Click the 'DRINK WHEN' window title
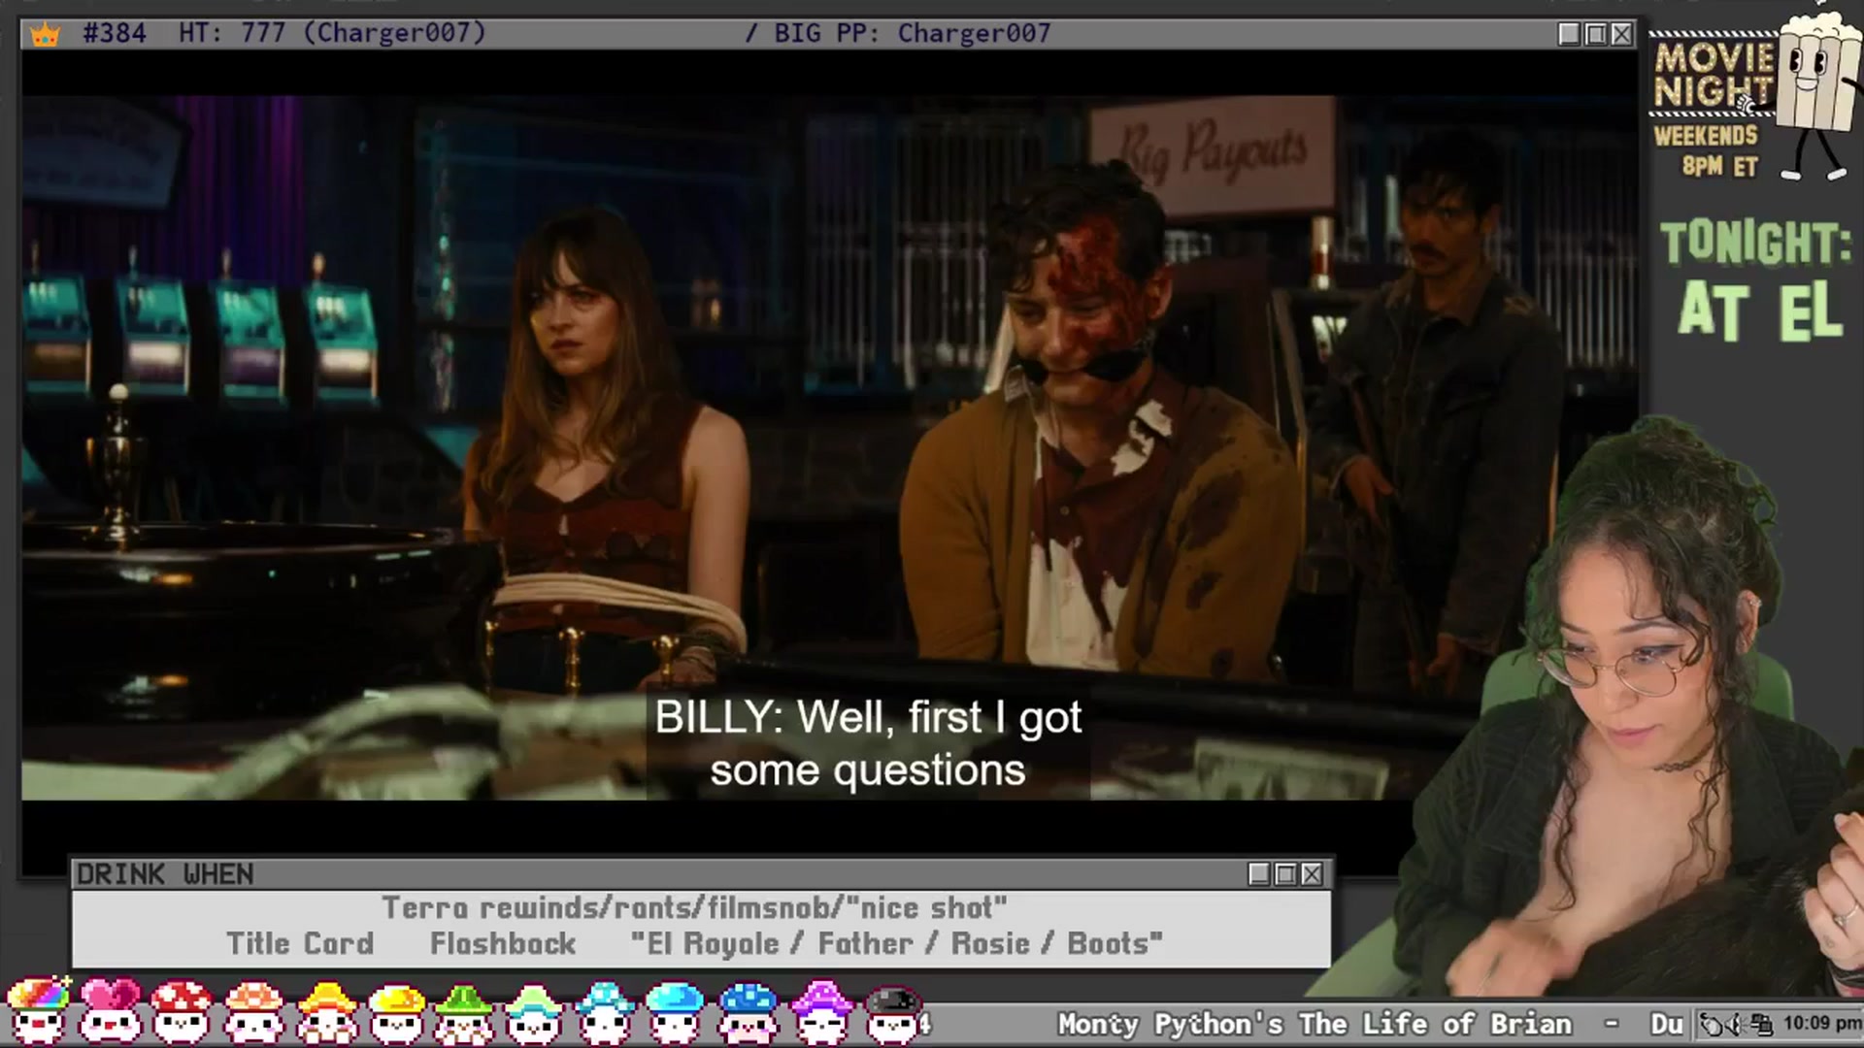The height and width of the screenshot is (1048, 1864). pyautogui.click(x=165, y=874)
